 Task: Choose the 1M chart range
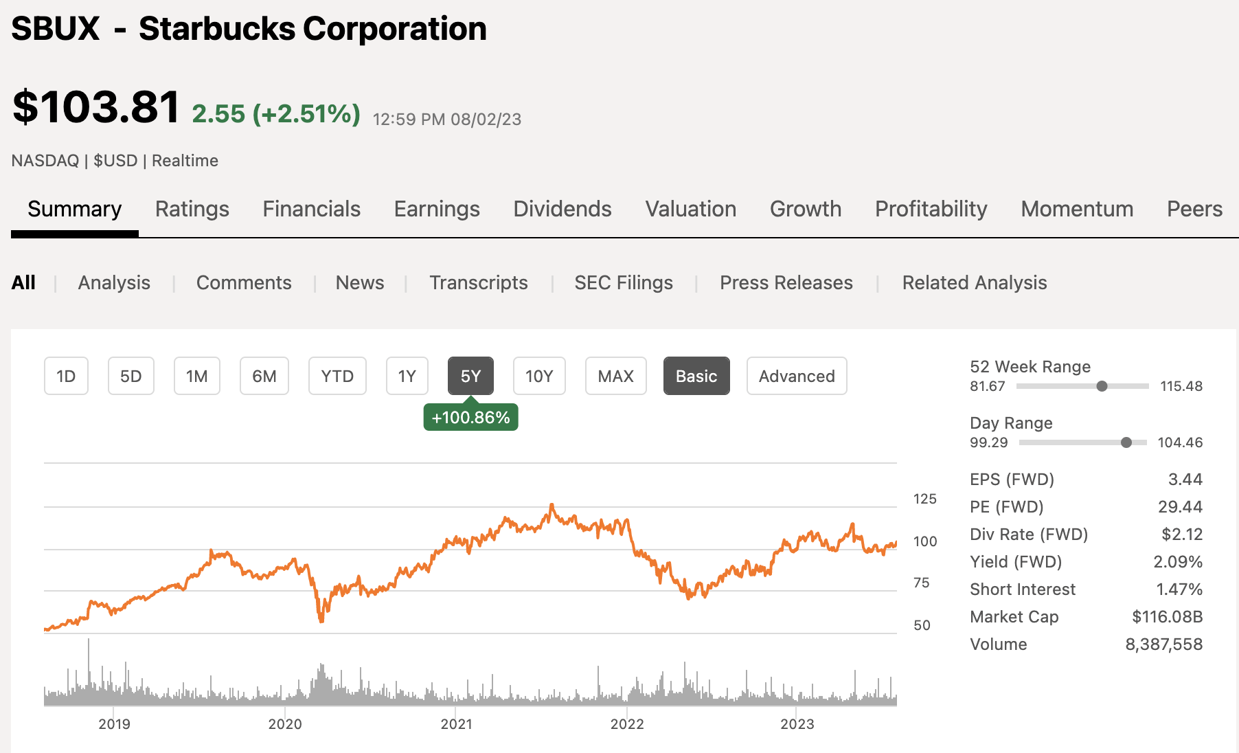pos(197,376)
